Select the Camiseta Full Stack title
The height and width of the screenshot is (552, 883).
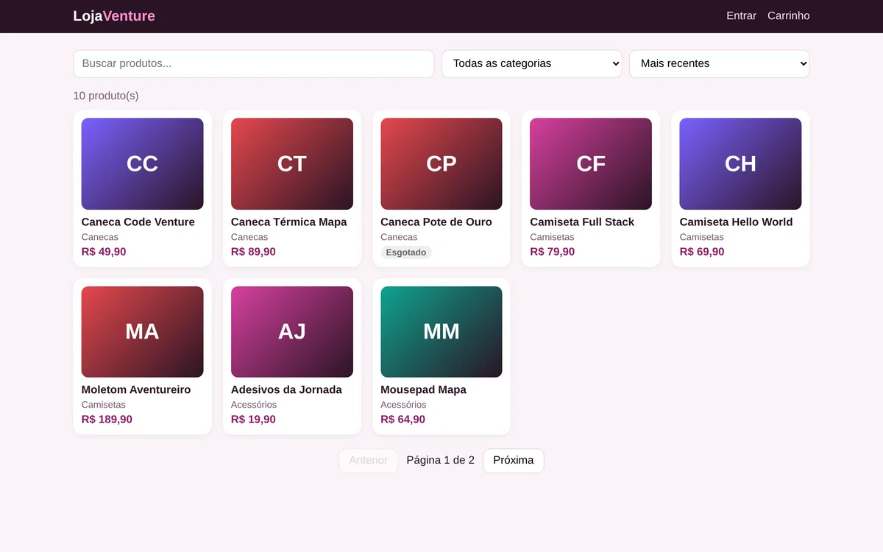click(x=582, y=222)
